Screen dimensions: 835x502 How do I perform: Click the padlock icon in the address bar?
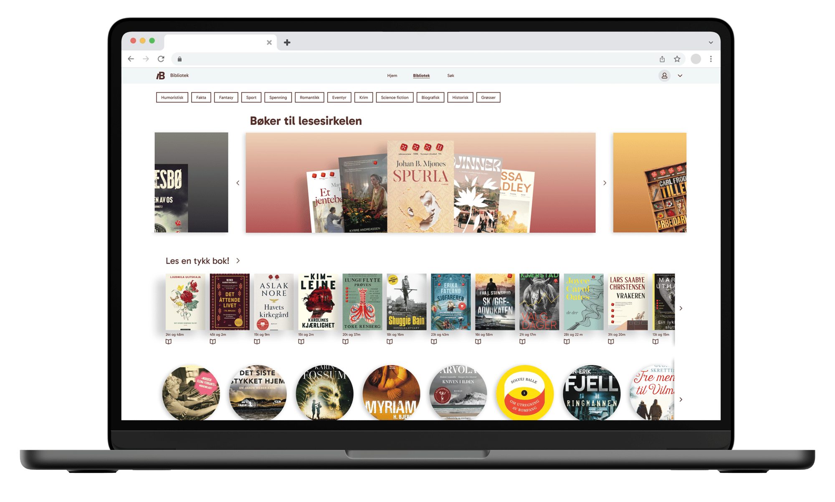[180, 59]
